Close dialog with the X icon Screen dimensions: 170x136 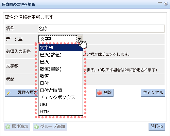tap(166, 4)
